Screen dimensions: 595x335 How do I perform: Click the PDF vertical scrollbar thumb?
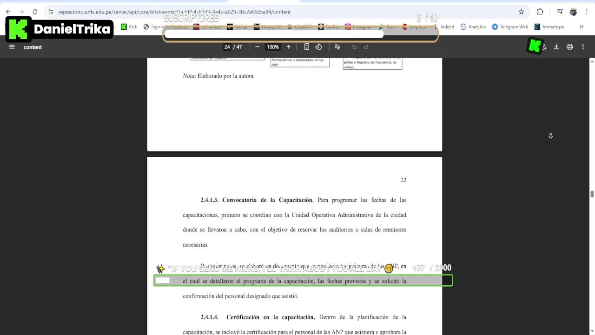(592, 194)
